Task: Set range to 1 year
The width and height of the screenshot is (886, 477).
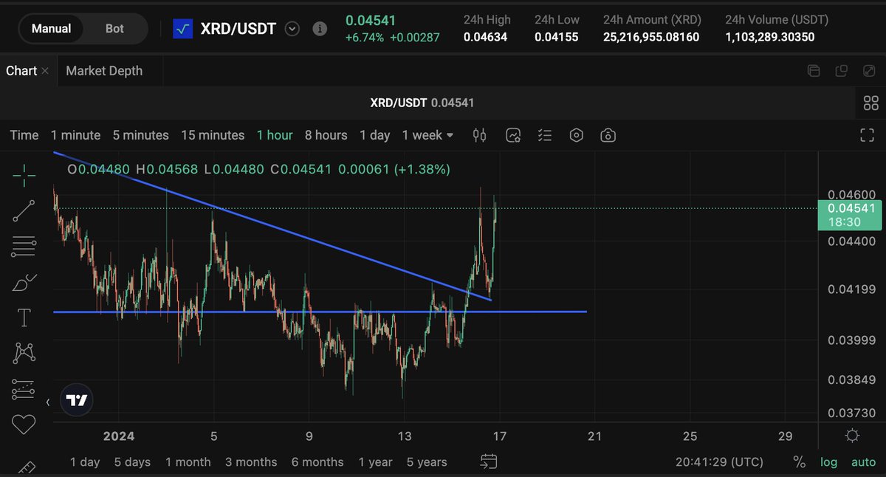Action: 376,462
